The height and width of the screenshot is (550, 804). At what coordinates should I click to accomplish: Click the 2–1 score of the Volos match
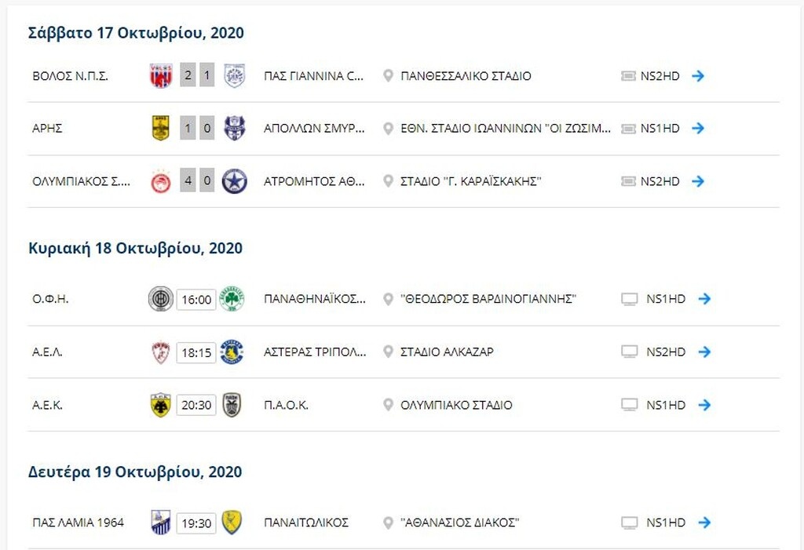197,76
